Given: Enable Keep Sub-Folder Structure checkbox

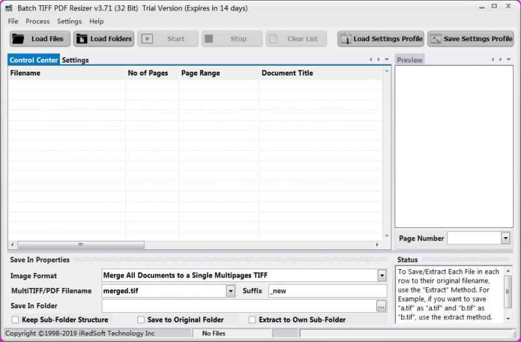Looking at the screenshot, I should click(x=15, y=320).
